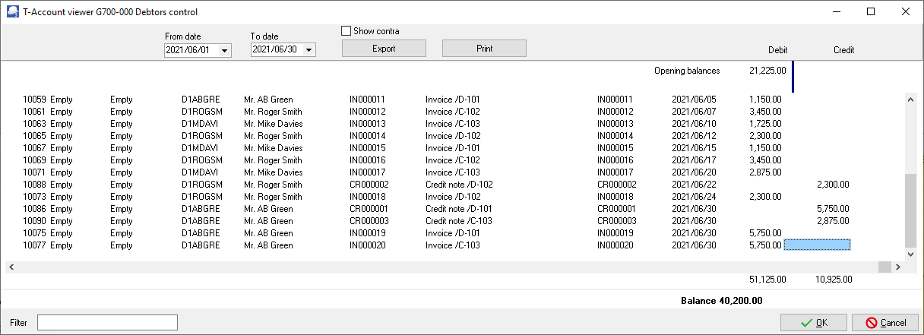Select transaction number 10059
Viewport: 924px width, 335px height.
pos(35,100)
